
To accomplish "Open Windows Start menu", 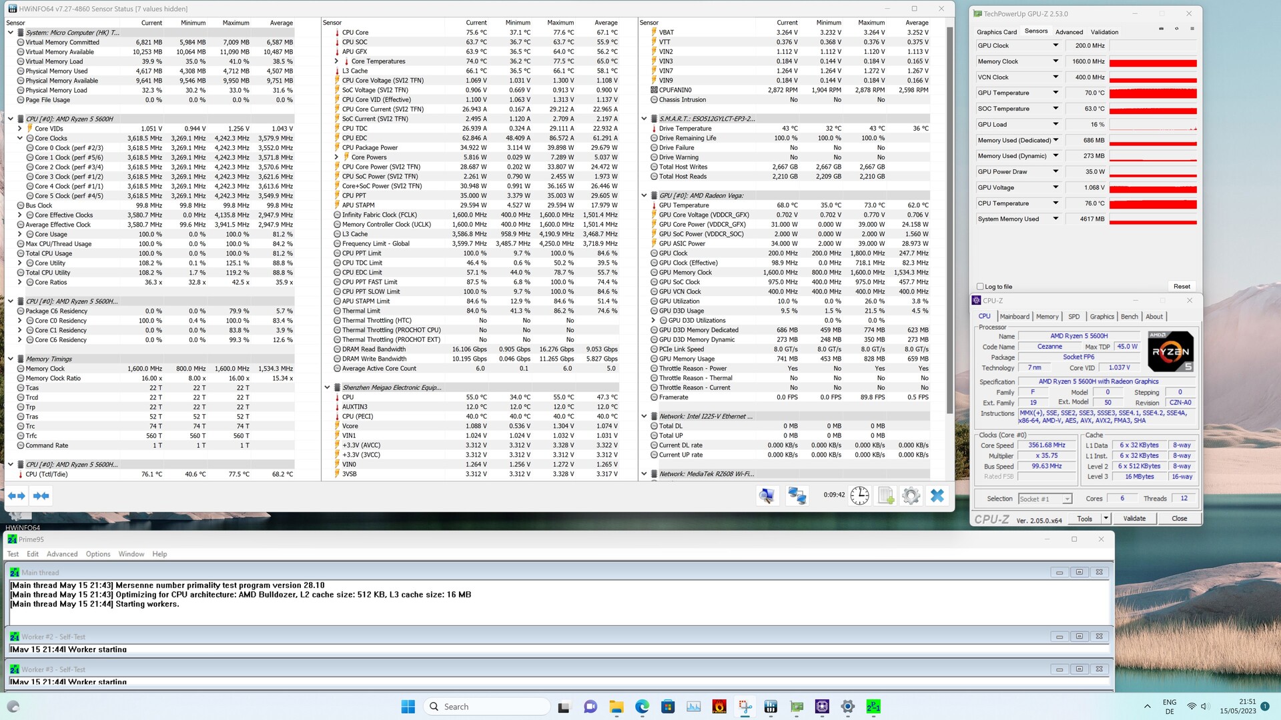I will [x=408, y=707].
